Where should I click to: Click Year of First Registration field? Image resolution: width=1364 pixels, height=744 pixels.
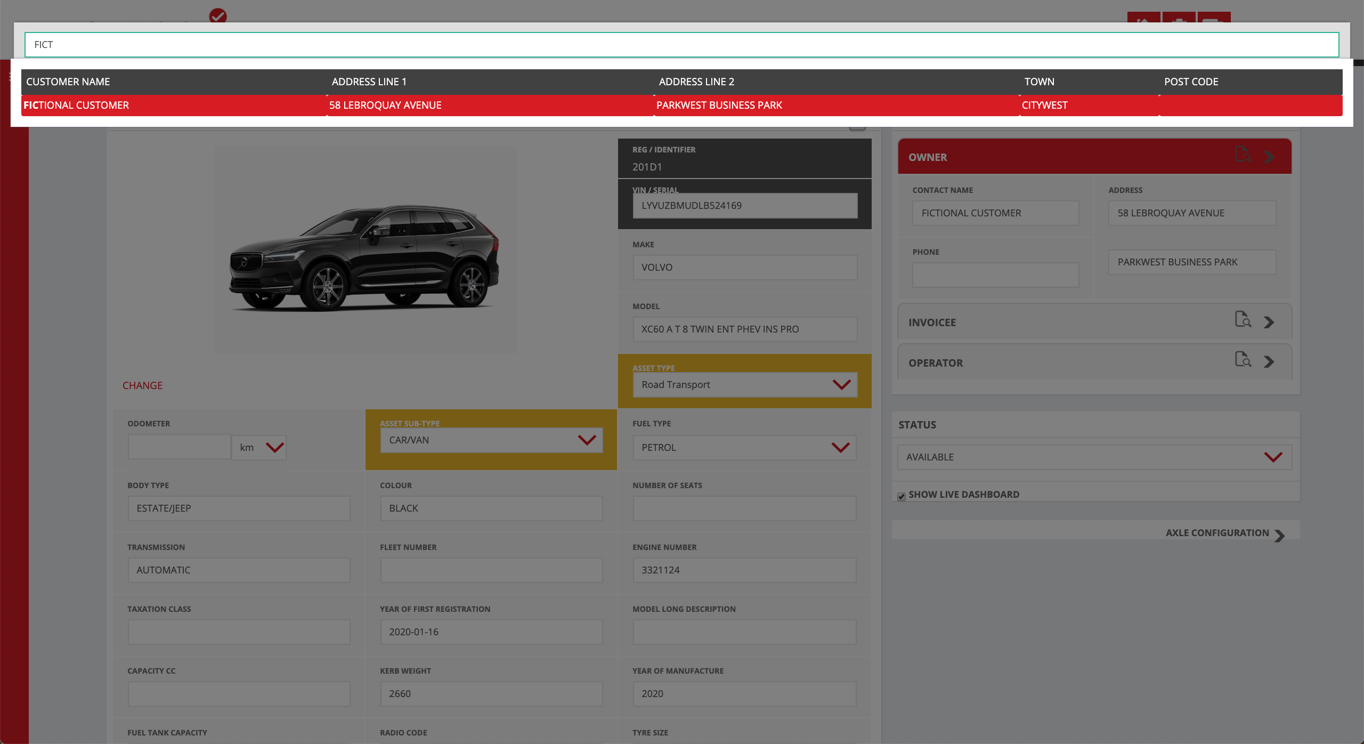[491, 632]
